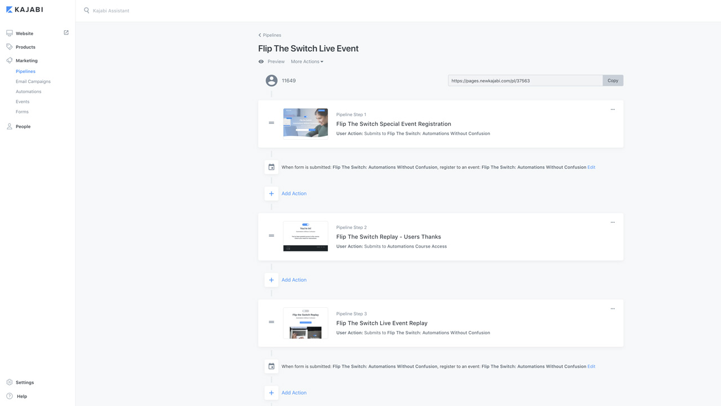
Task: Click plus icon below Step 3 action
Action: point(272,392)
